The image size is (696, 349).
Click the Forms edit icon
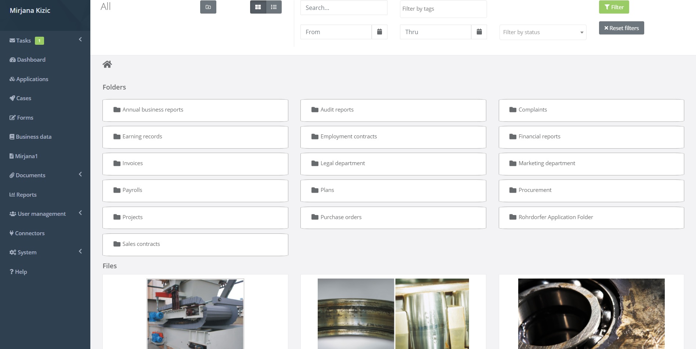coord(12,118)
